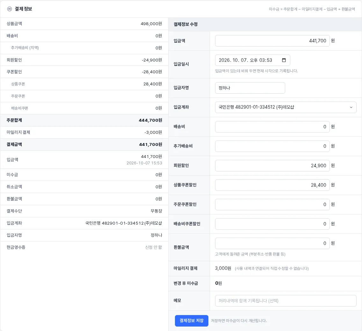Click the 결제금액 value 441,700원 in summary

click(150, 145)
